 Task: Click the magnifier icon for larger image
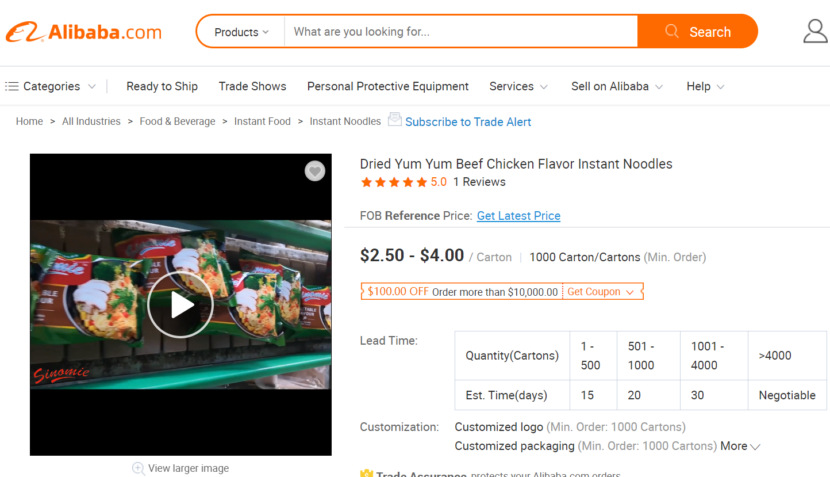point(139,468)
